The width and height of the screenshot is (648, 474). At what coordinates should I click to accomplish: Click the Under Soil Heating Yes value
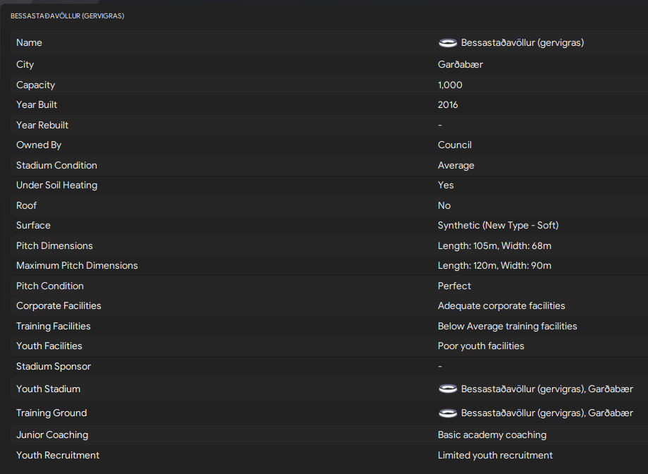[x=446, y=186]
